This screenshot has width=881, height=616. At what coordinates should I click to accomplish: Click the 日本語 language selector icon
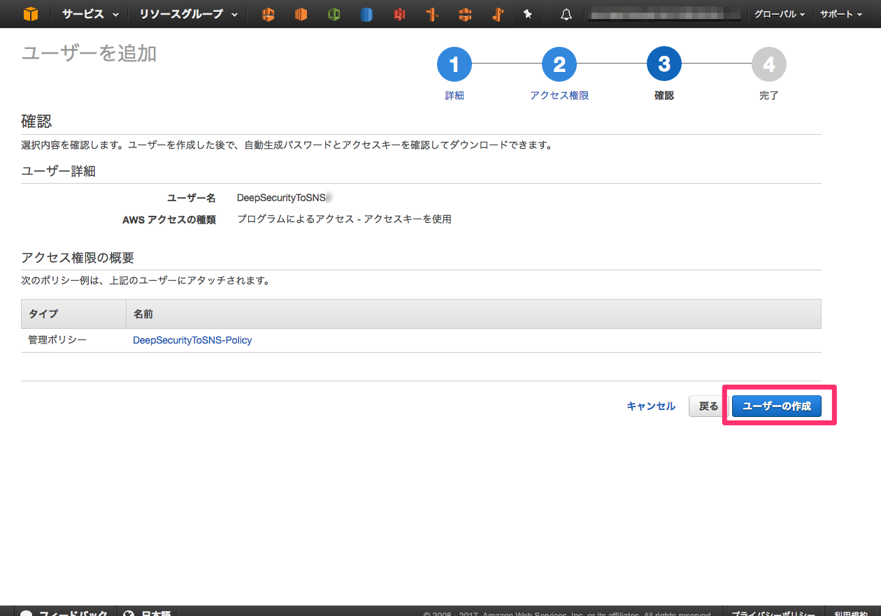click(129, 613)
